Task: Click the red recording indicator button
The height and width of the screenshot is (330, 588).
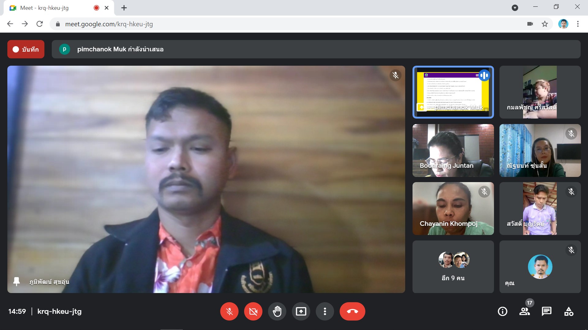Action: (26, 49)
